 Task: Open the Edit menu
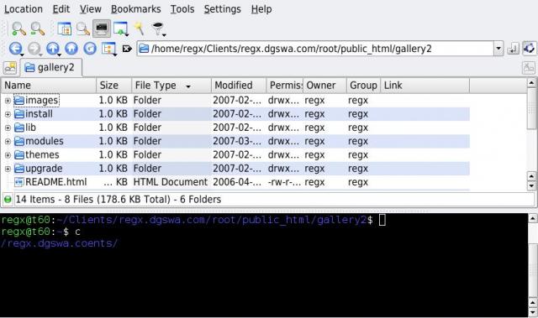(x=61, y=9)
